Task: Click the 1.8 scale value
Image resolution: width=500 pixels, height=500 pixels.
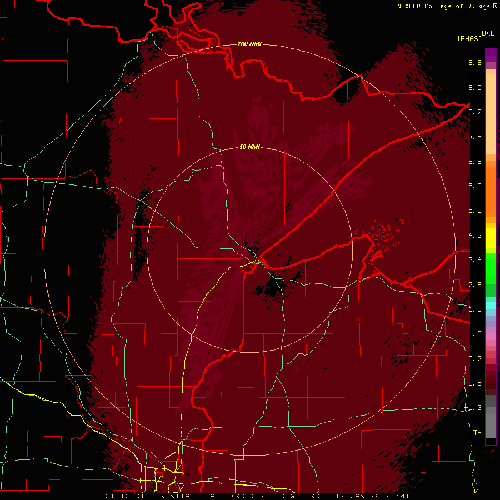Action: [475, 309]
